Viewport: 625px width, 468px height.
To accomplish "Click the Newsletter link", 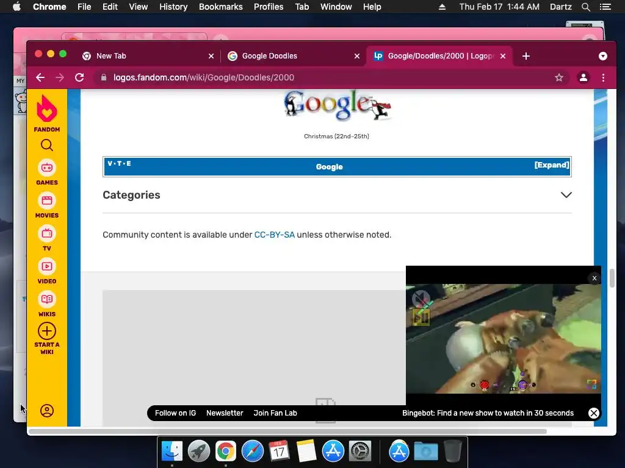I will 225,413.
